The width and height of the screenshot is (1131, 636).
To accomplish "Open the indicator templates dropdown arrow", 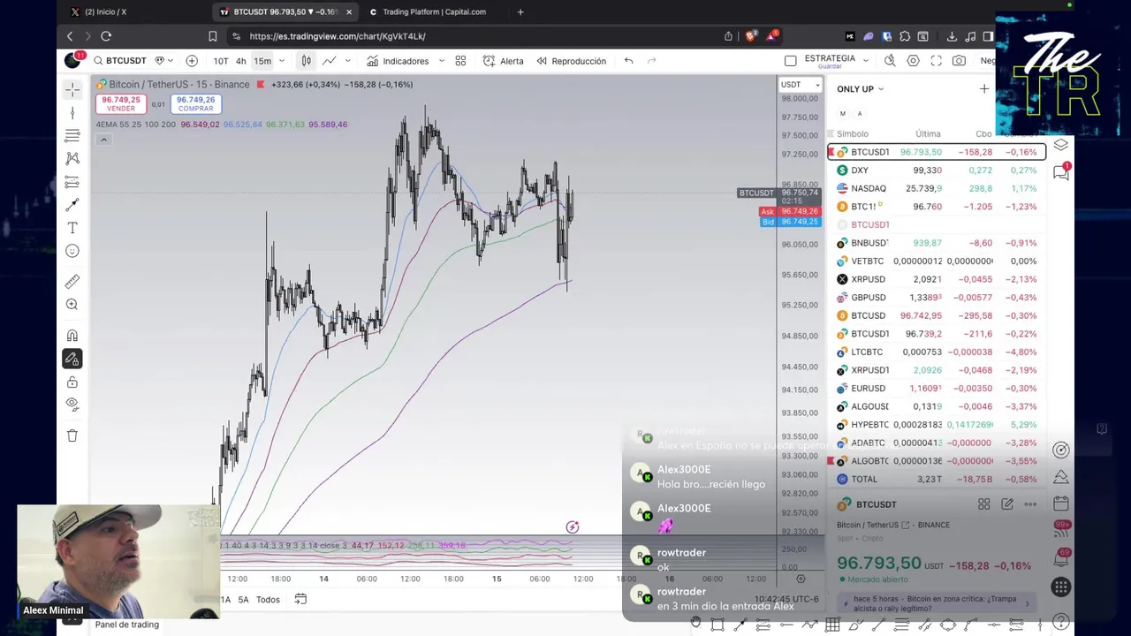I will click(440, 61).
